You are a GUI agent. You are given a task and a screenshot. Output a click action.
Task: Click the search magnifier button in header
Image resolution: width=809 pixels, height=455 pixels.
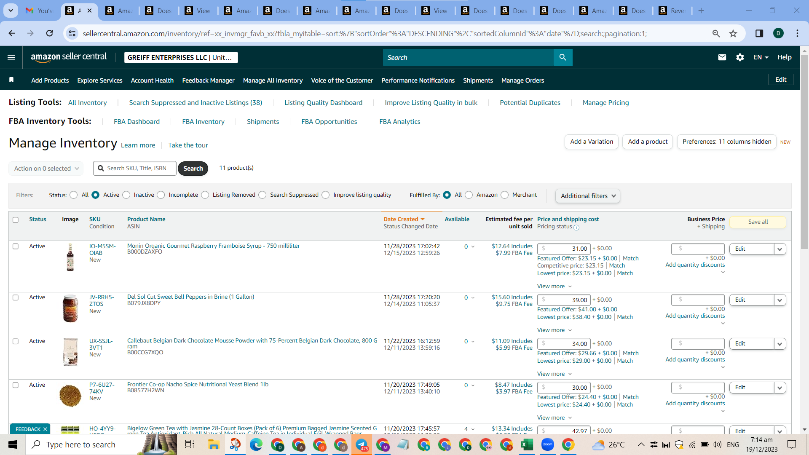coord(563,57)
